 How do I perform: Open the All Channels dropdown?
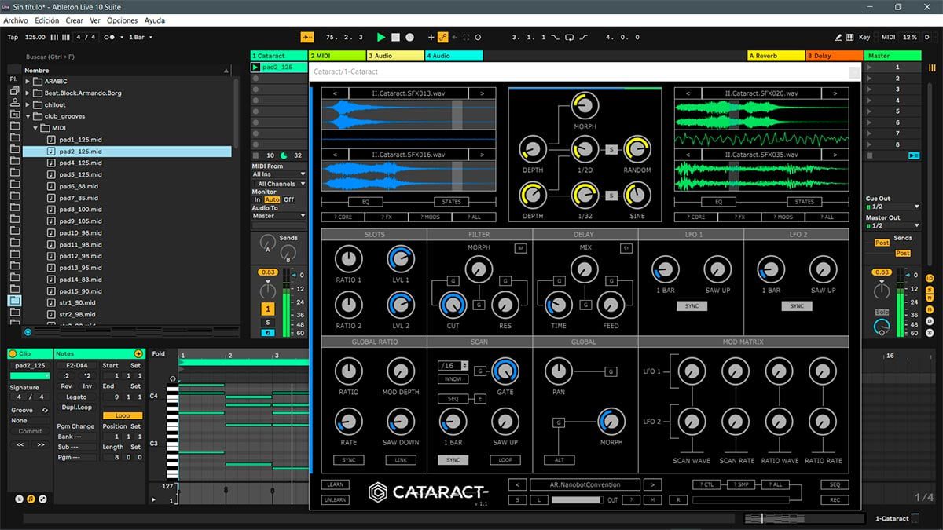pos(279,184)
